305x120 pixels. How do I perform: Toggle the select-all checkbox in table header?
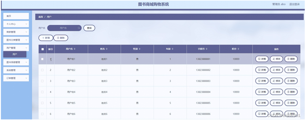(43, 49)
